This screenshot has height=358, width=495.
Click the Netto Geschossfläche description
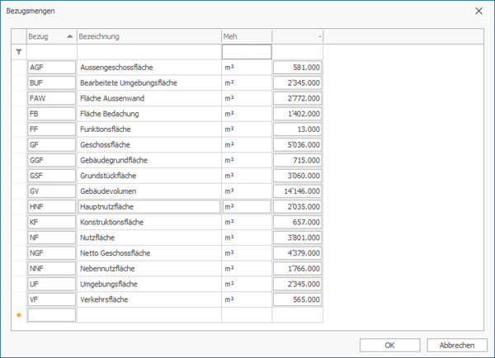click(x=148, y=252)
